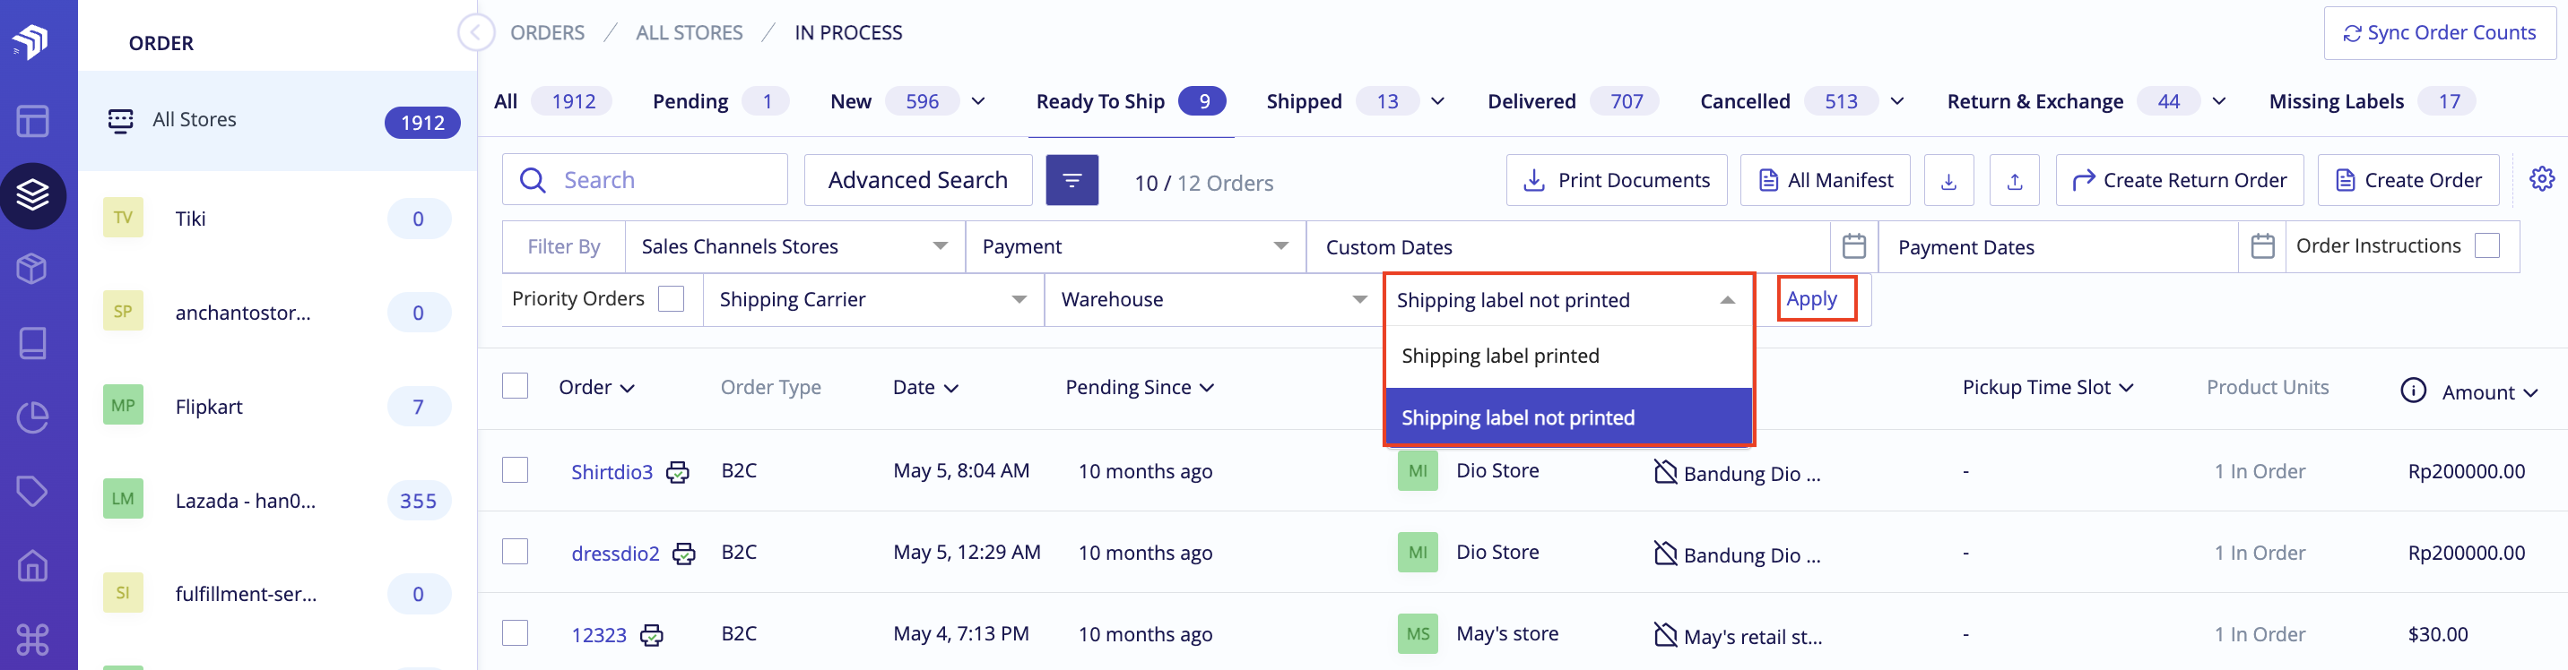Check the dressdio2 order row checkbox
The width and height of the screenshot is (2568, 670).
click(515, 552)
